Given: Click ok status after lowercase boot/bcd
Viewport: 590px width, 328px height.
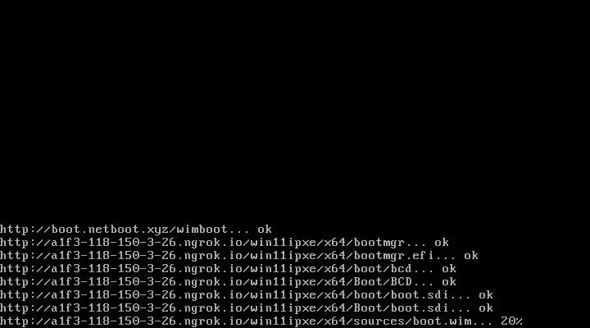Looking at the screenshot, I should pos(449,269).
